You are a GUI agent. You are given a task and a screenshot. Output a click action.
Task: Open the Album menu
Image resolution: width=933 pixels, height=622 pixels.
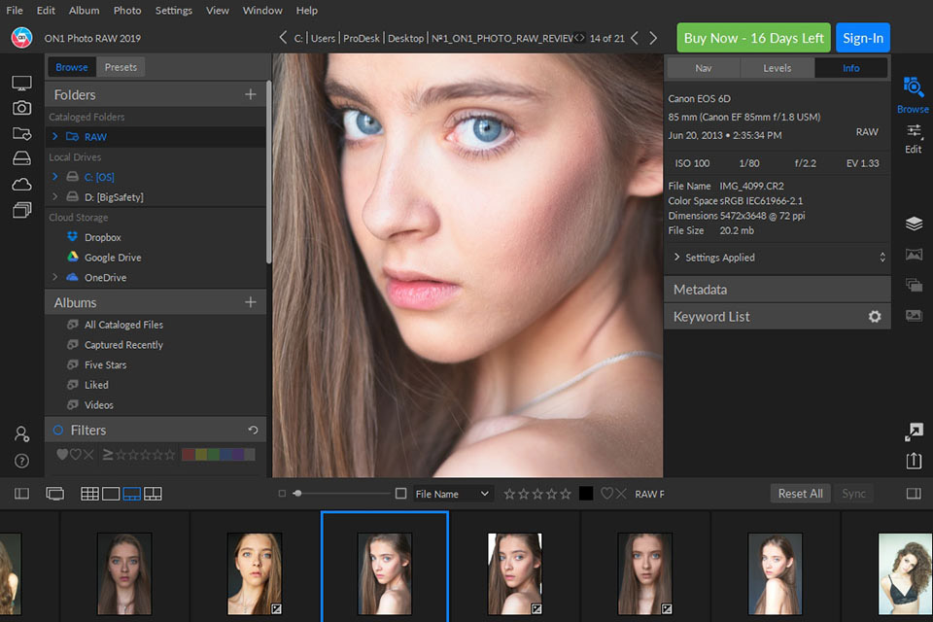(84, 10)
